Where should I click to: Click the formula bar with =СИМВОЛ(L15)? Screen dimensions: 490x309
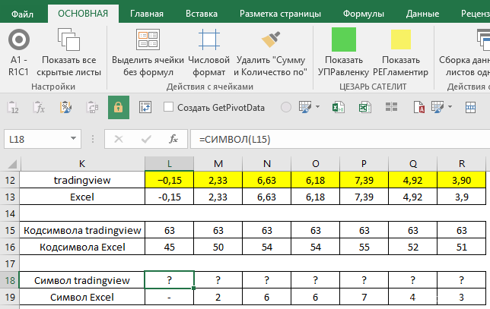[x=340, y=139]
